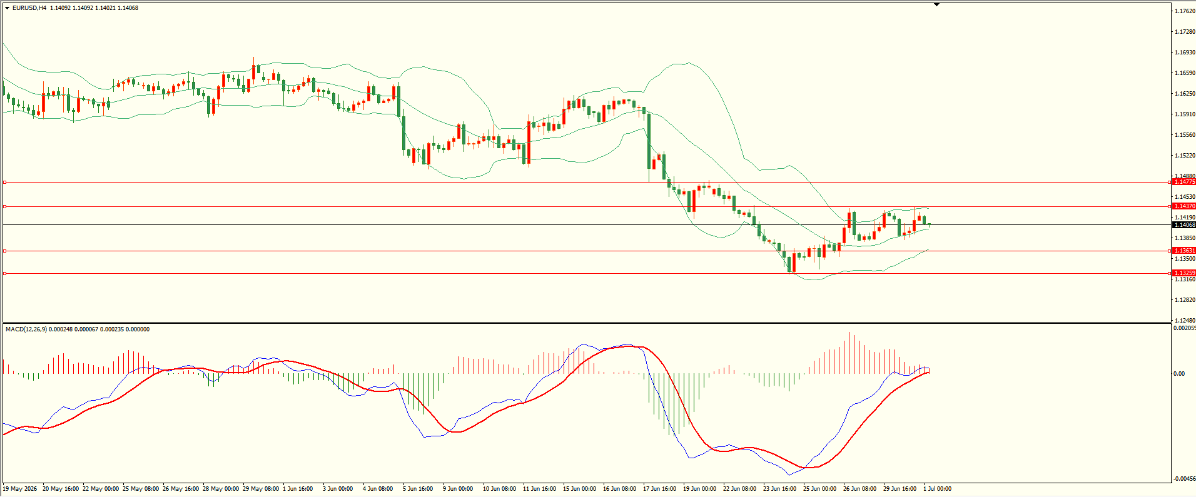Click the 1.14190 price scale value

click(x=1185, y=218)
